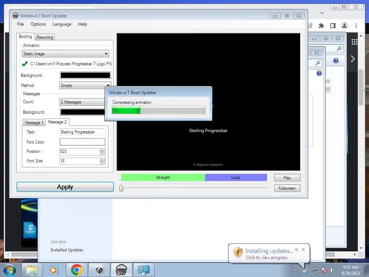
Task: Switch to the Booting tab
Action: [26, 36]
